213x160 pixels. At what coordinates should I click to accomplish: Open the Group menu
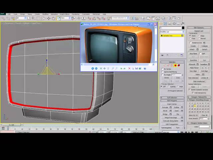tap(22, 14)
